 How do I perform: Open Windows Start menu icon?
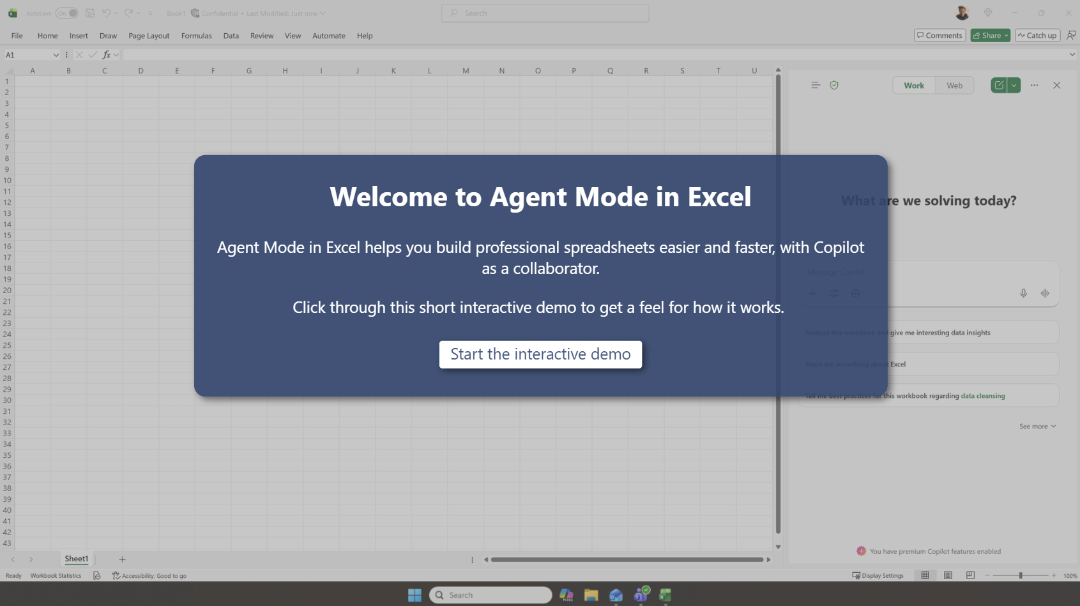pyautogui.click(x=415, y=595)
